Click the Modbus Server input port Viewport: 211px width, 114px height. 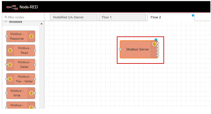pos(120,49)
